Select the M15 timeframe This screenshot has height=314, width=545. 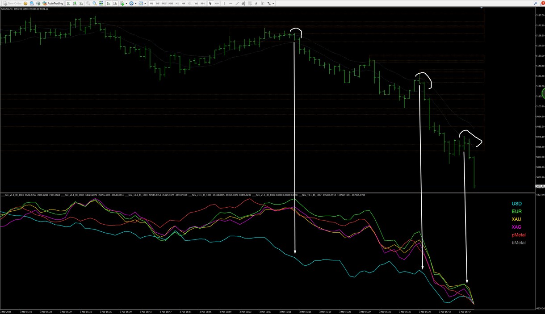click(x=164, y=3)
